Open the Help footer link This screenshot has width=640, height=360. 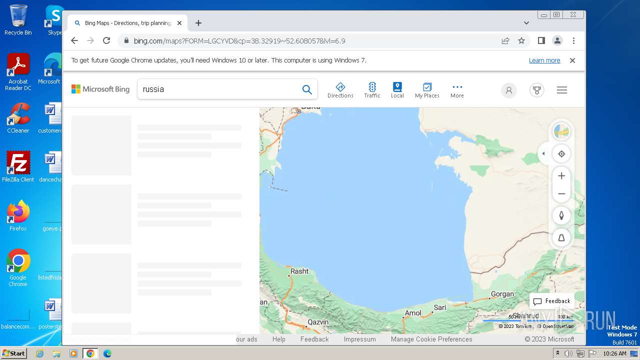[279, 339]
